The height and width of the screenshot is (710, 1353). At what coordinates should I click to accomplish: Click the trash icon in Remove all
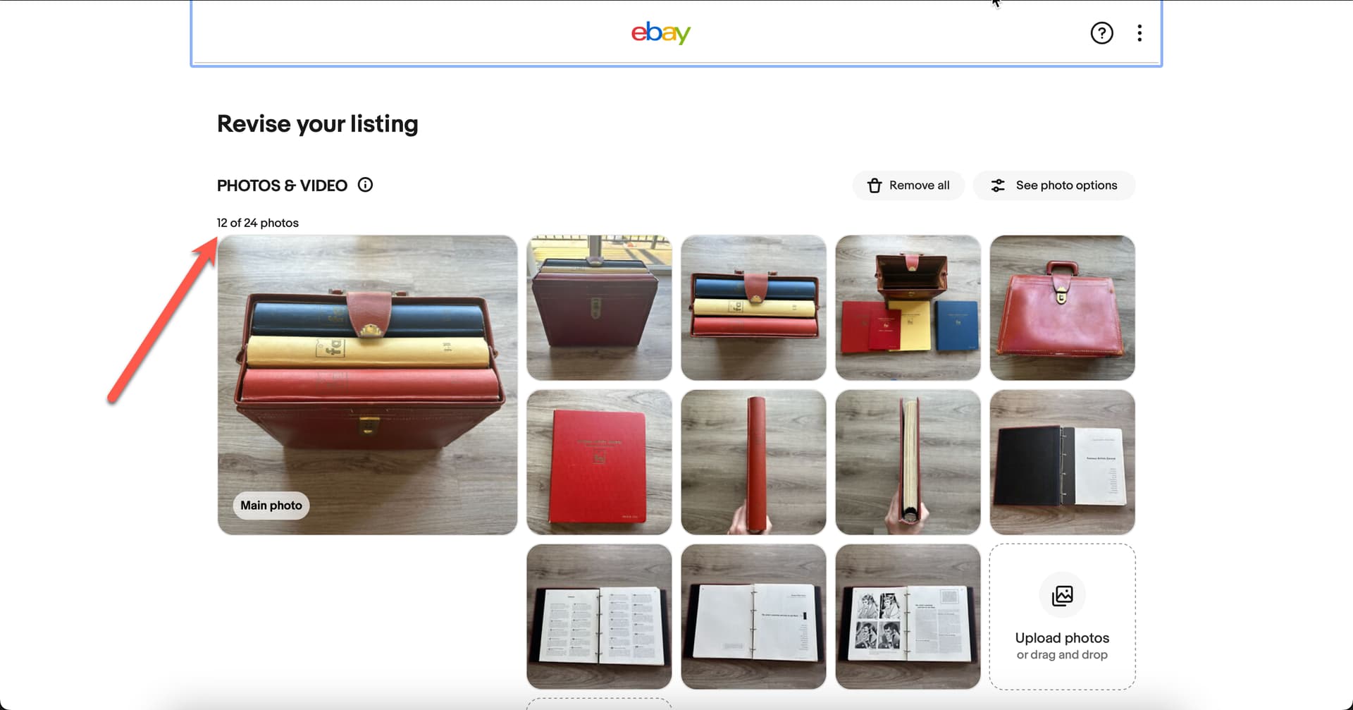point(875,185)
